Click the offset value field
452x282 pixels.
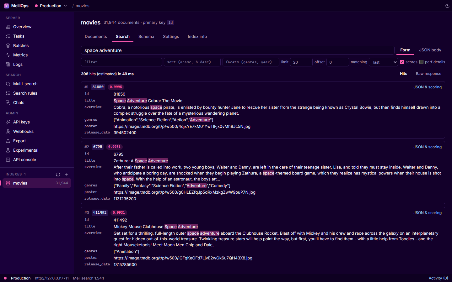pyautogui.click(x=338, y=62)
